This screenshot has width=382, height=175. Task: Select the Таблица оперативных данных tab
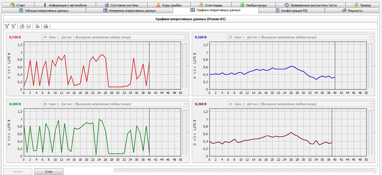tap(43, 11)
